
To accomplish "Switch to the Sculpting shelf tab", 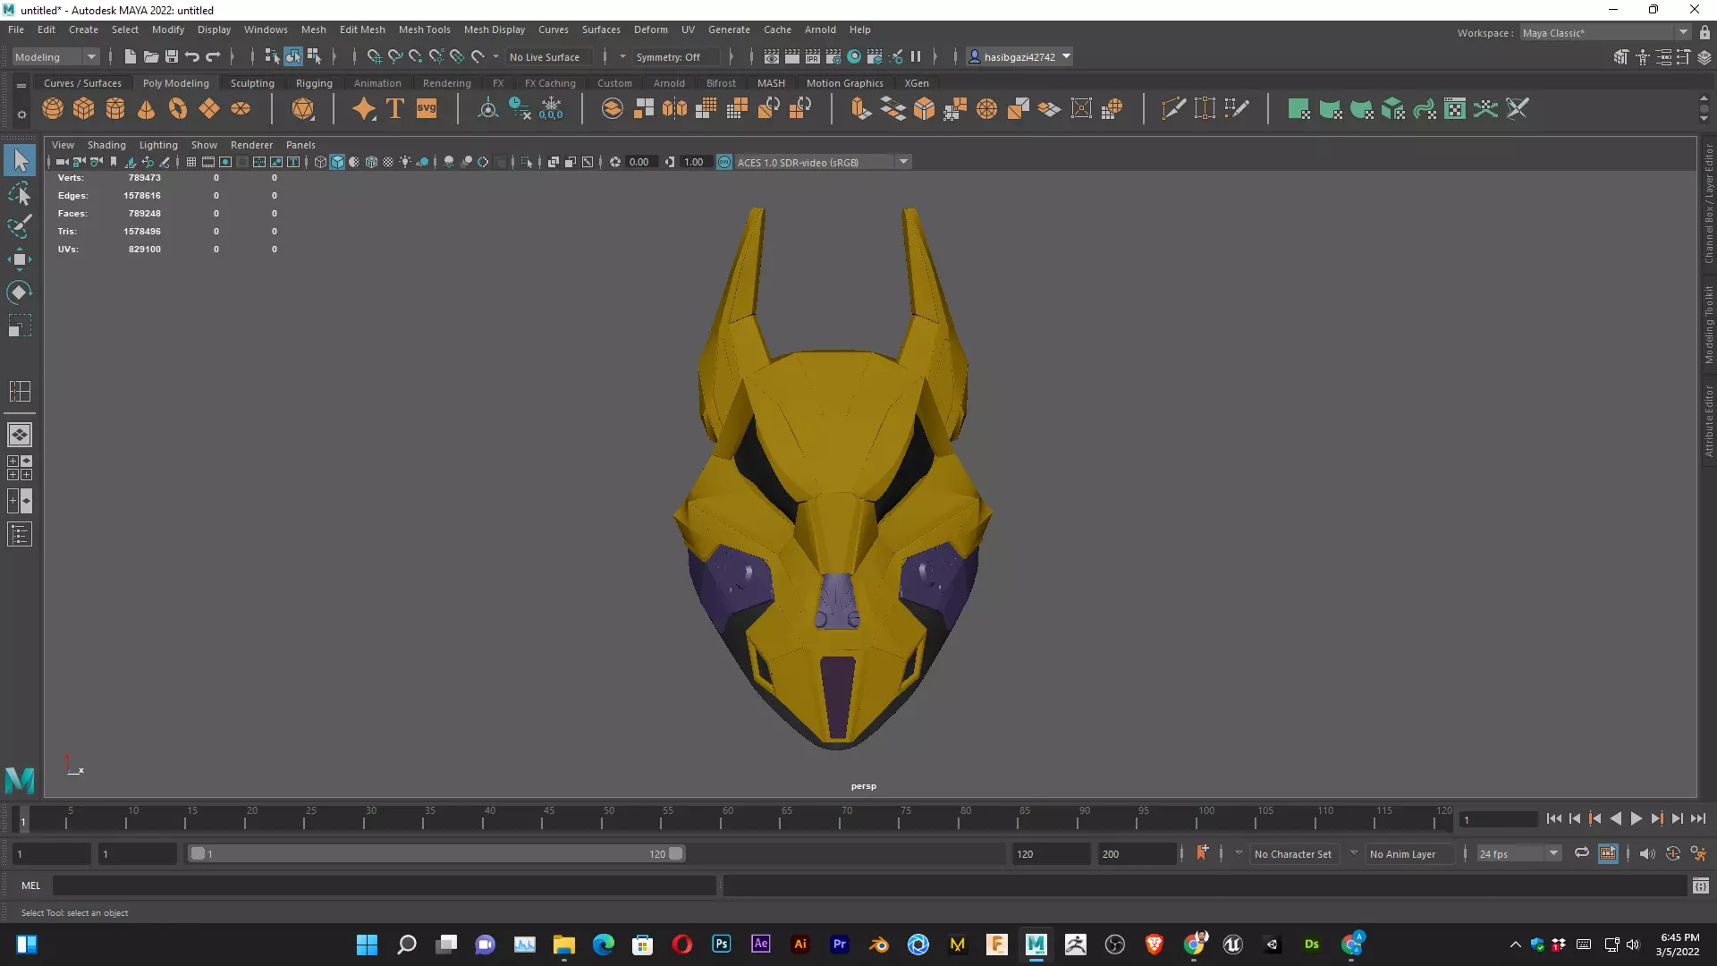I will pyautogui.click(x=252, y=83).
